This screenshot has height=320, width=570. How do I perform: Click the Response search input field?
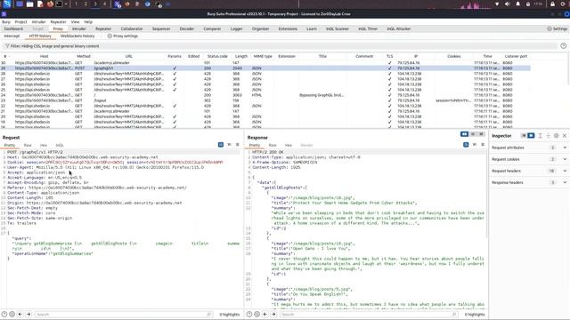pos(369,314)
